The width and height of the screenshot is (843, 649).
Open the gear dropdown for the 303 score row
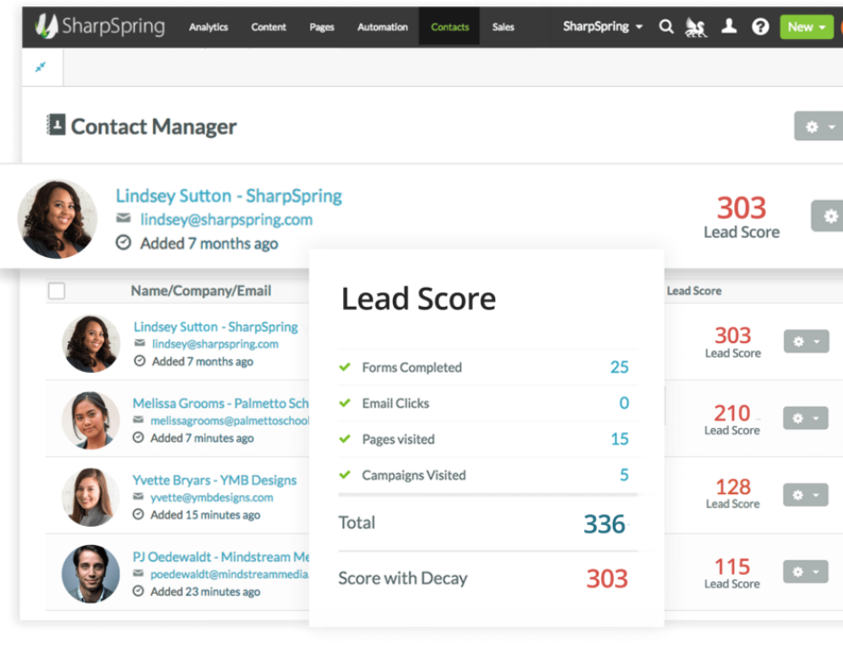(806, 341)
